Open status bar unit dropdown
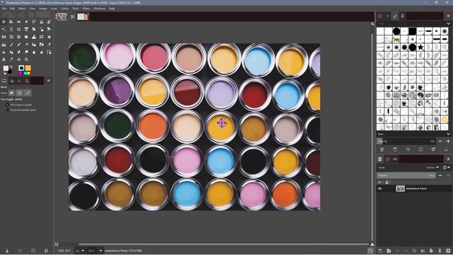The height and width of the screenshot is (255, 453). tap(80, 251)
